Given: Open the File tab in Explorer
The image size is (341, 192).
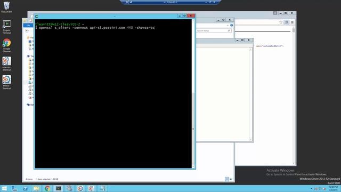Looking at the screenshot, I should [28, 26].
